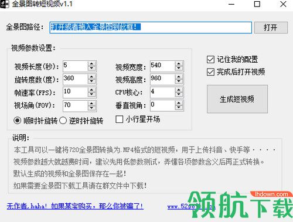Click the 全景图路径 input field
Viewport: 293px width, 222px height.
pyautogui.click(x=151, y=28)
